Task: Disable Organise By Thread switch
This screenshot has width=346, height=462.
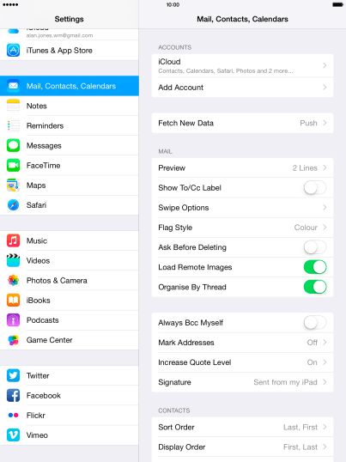Action: coord(315,287)
